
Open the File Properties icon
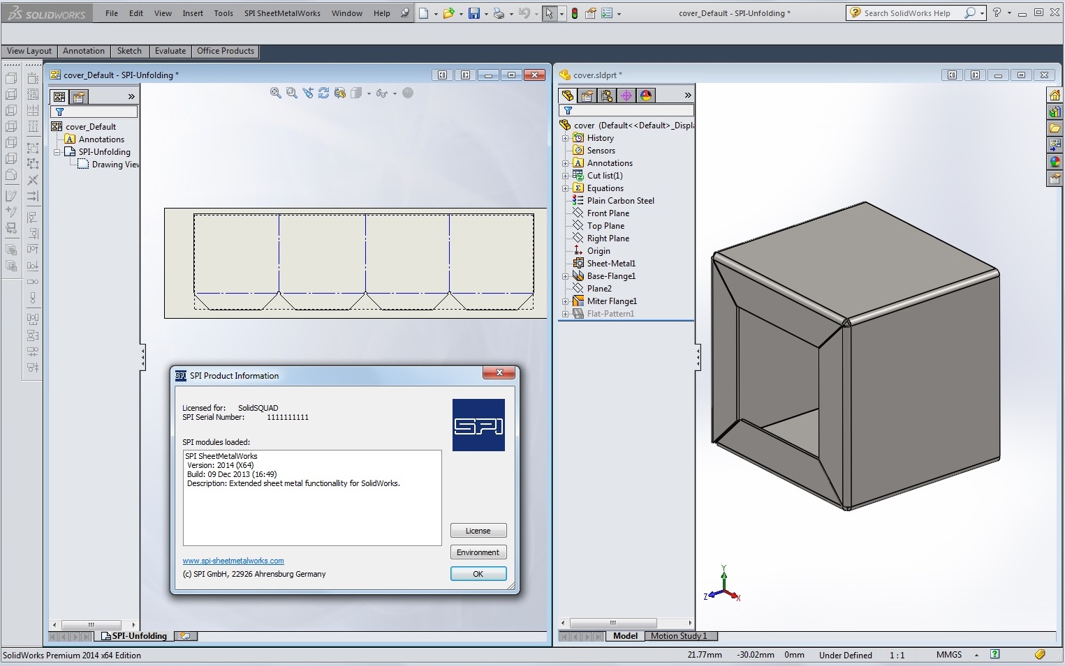tap(591, 13)
